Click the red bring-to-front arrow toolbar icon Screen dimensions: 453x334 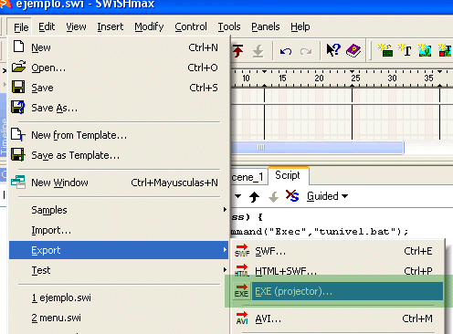[x=238, y=51]
